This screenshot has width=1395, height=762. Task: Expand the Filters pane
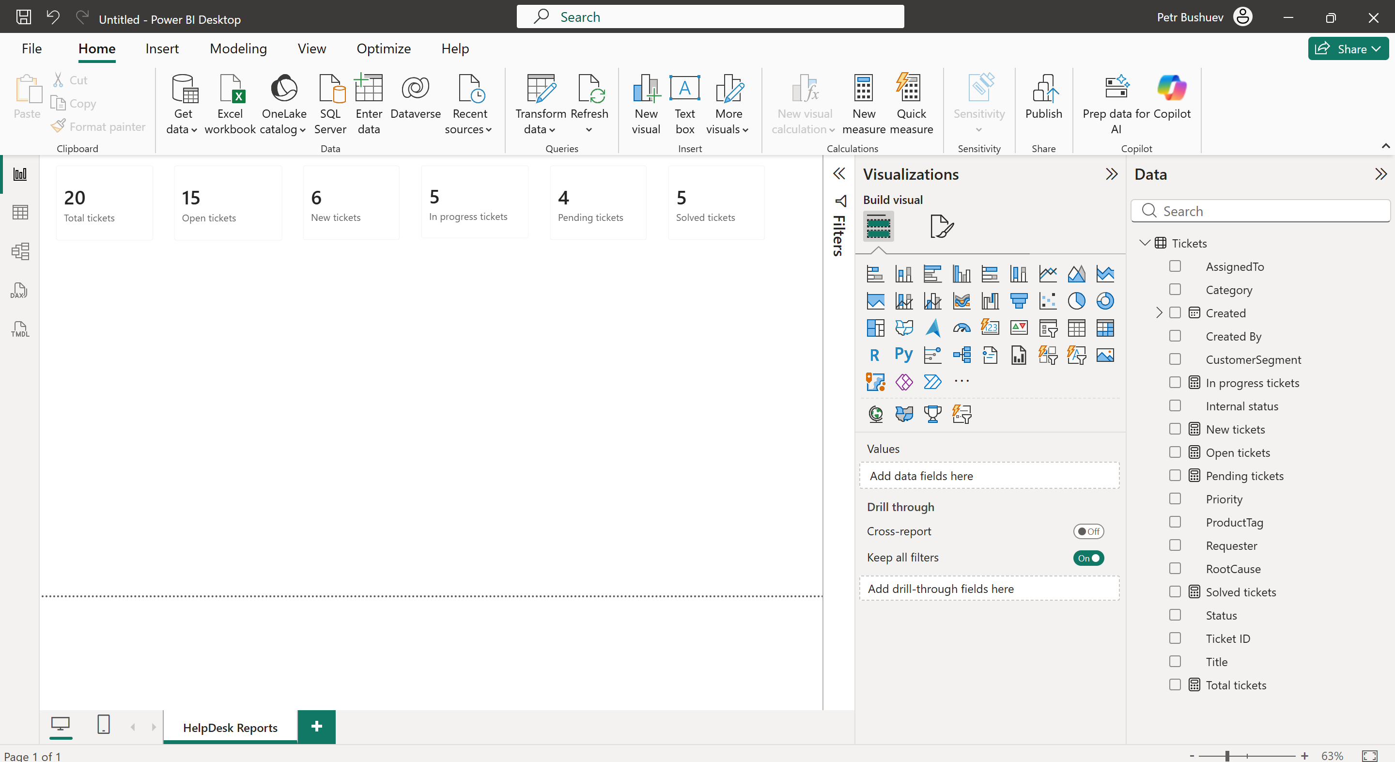pos(839,174)
